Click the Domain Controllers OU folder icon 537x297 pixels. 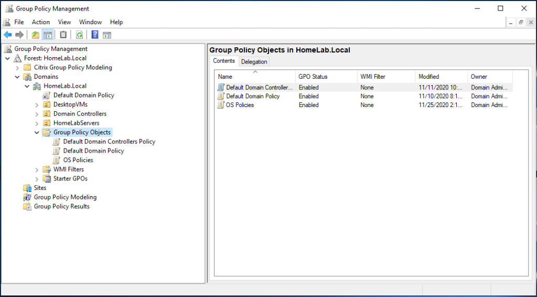[47, 114]
